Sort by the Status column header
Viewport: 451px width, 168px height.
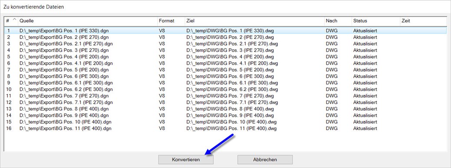(375, 21)
